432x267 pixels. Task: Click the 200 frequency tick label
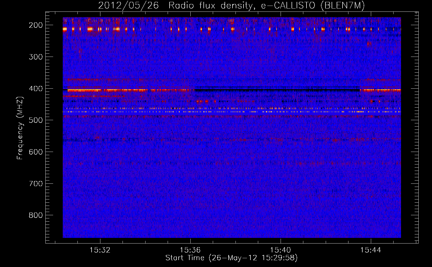pos(36,25)
